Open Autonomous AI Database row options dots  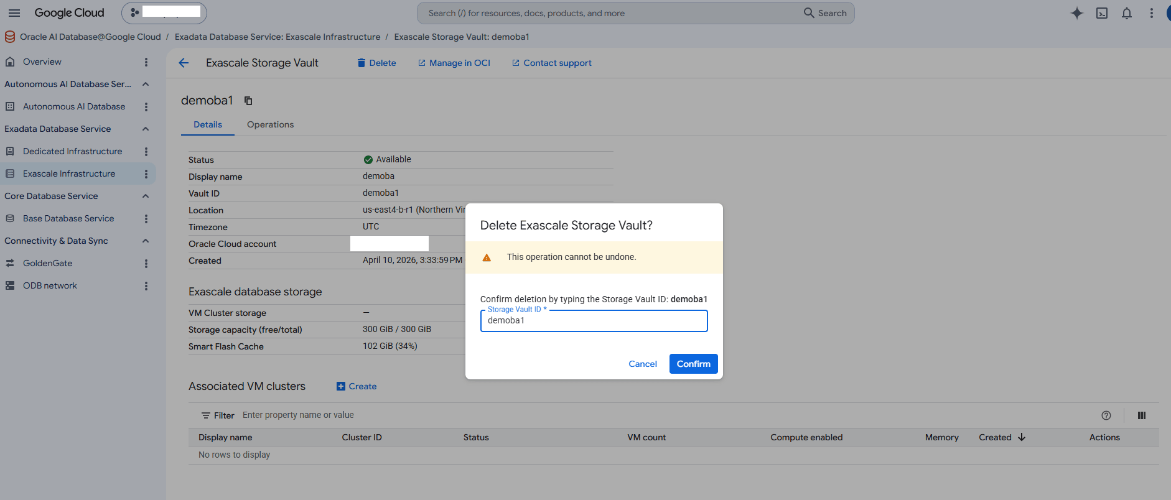146,107
